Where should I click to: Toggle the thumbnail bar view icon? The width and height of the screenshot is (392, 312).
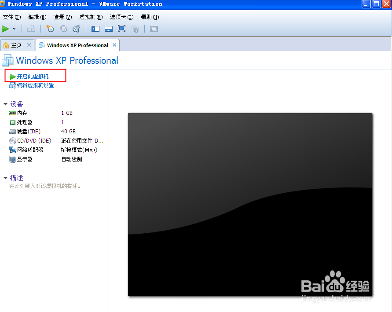pyautogui.click(x=109, y=29)
